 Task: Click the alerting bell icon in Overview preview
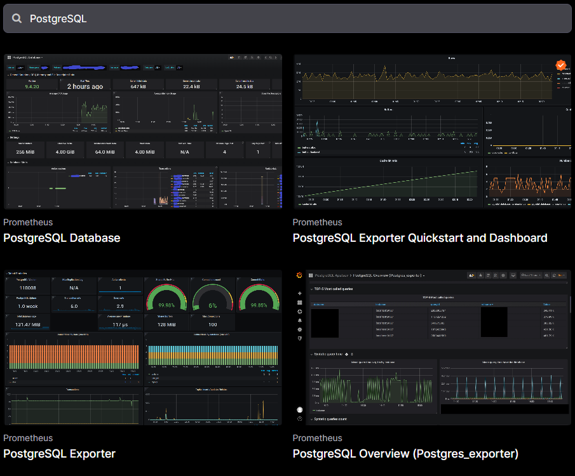click(299, 321)
